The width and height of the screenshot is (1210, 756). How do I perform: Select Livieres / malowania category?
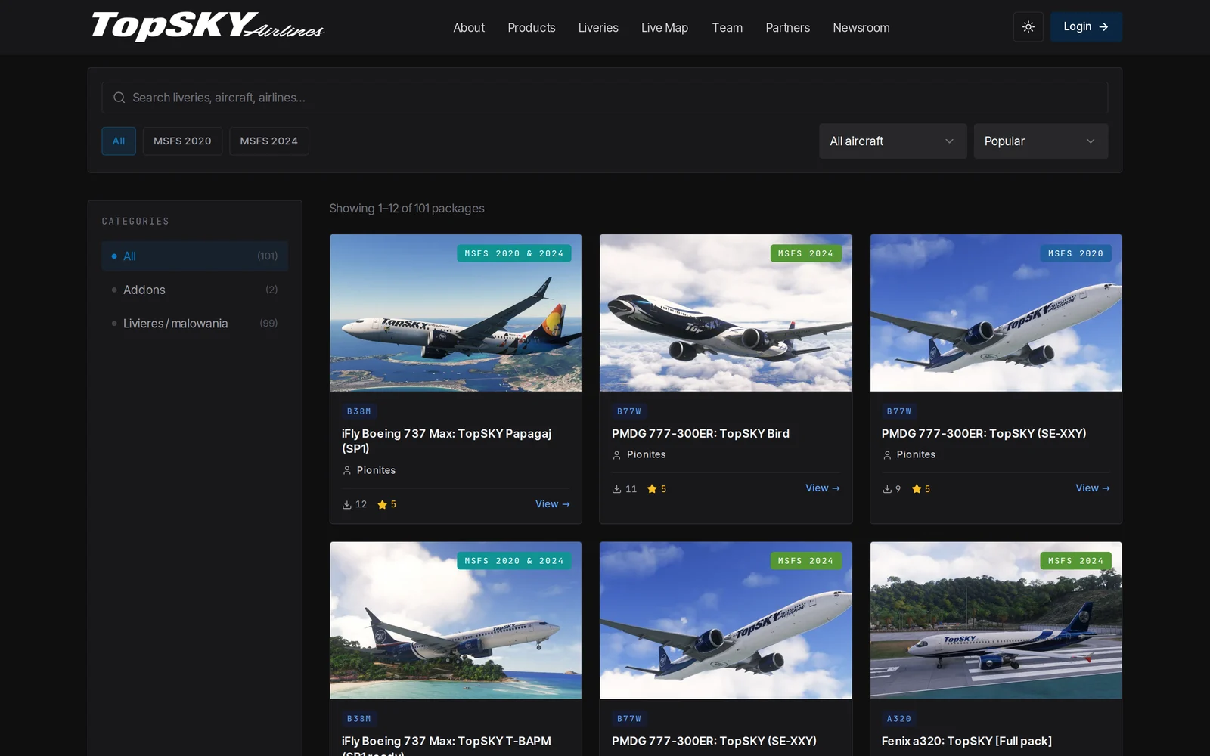tap(195, 324)
